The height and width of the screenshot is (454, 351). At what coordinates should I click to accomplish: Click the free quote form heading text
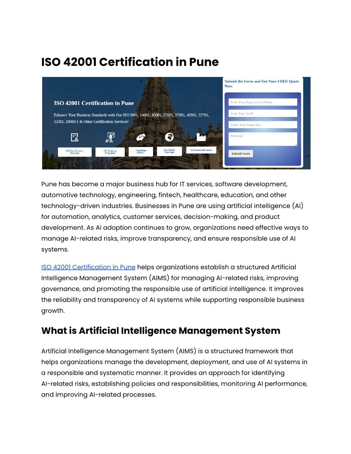coord(262,83)
